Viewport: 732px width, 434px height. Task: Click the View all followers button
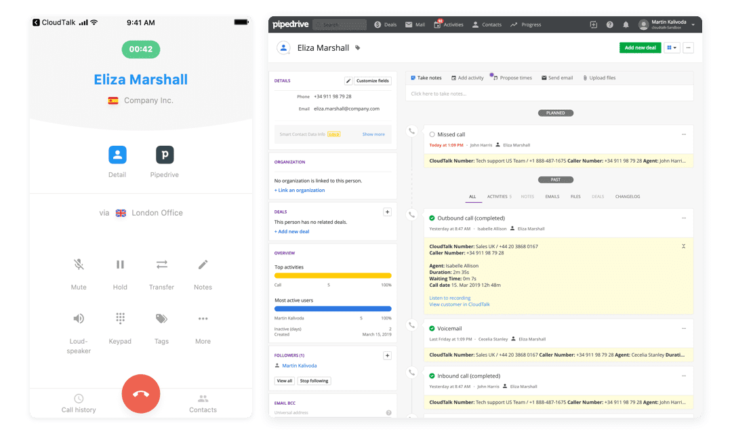(x=284, y=381)
